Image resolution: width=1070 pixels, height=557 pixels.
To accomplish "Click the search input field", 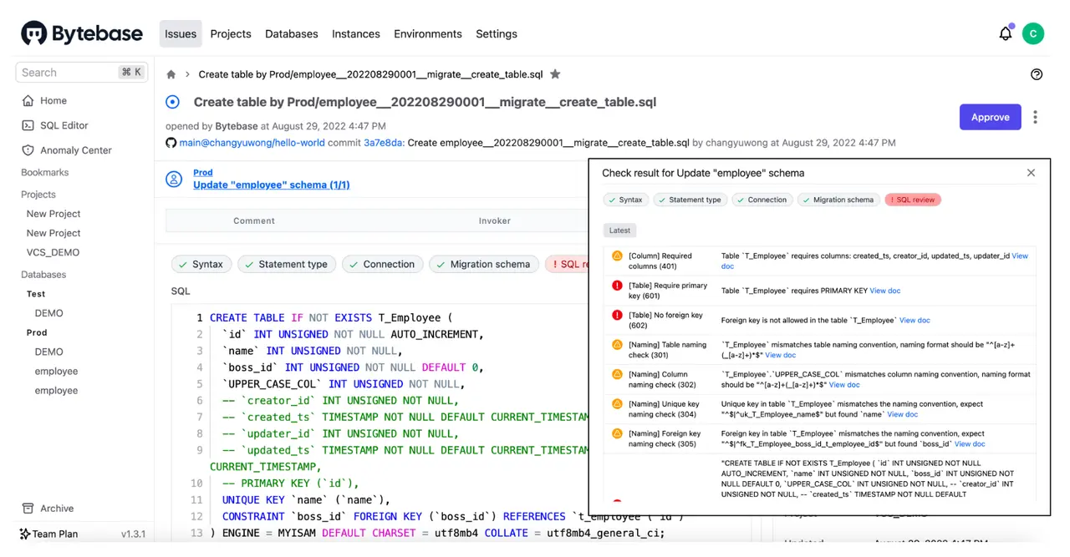I will (x=75, y=72).
